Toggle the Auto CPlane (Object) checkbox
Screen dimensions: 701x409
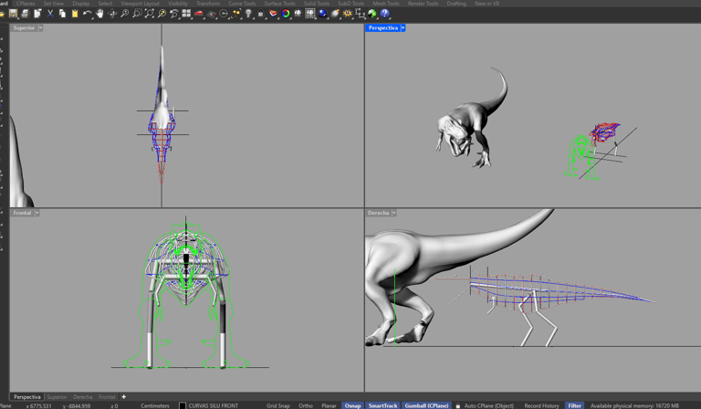[x=458, y=405]
